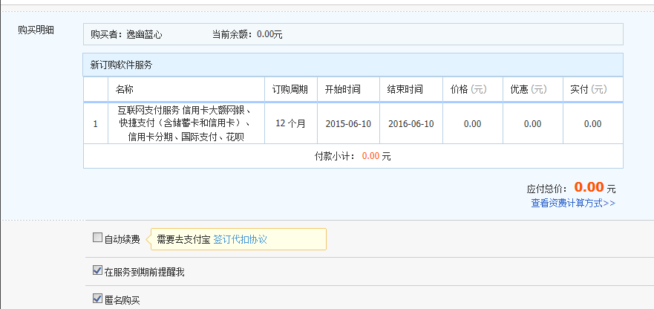Click the 开始时间 column header
654x309 pixels.
pyautogui.click(x=343, y=89)
